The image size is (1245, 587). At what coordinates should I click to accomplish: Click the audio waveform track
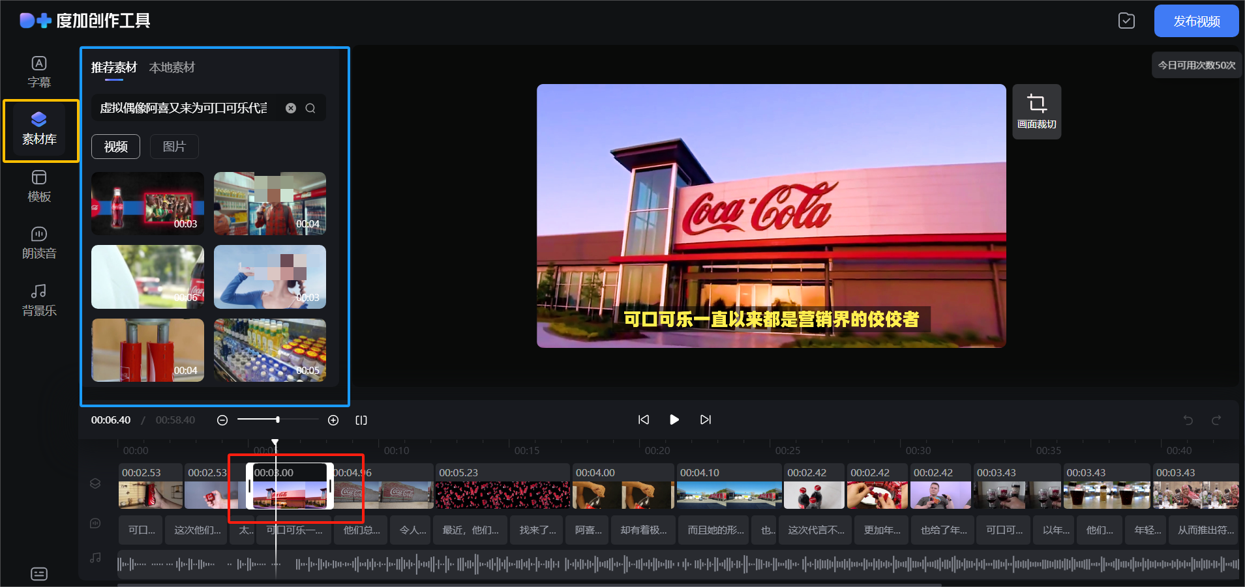pos(678,564)
